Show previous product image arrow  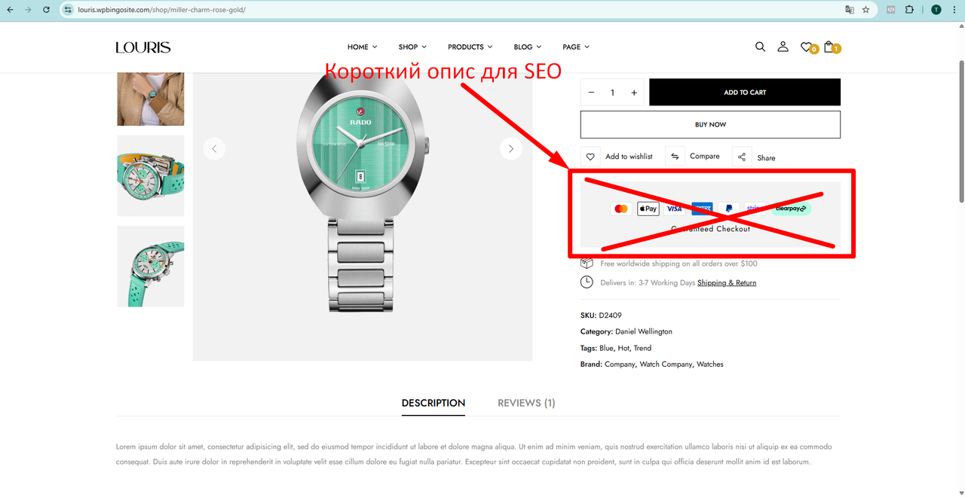click(214, 148)
